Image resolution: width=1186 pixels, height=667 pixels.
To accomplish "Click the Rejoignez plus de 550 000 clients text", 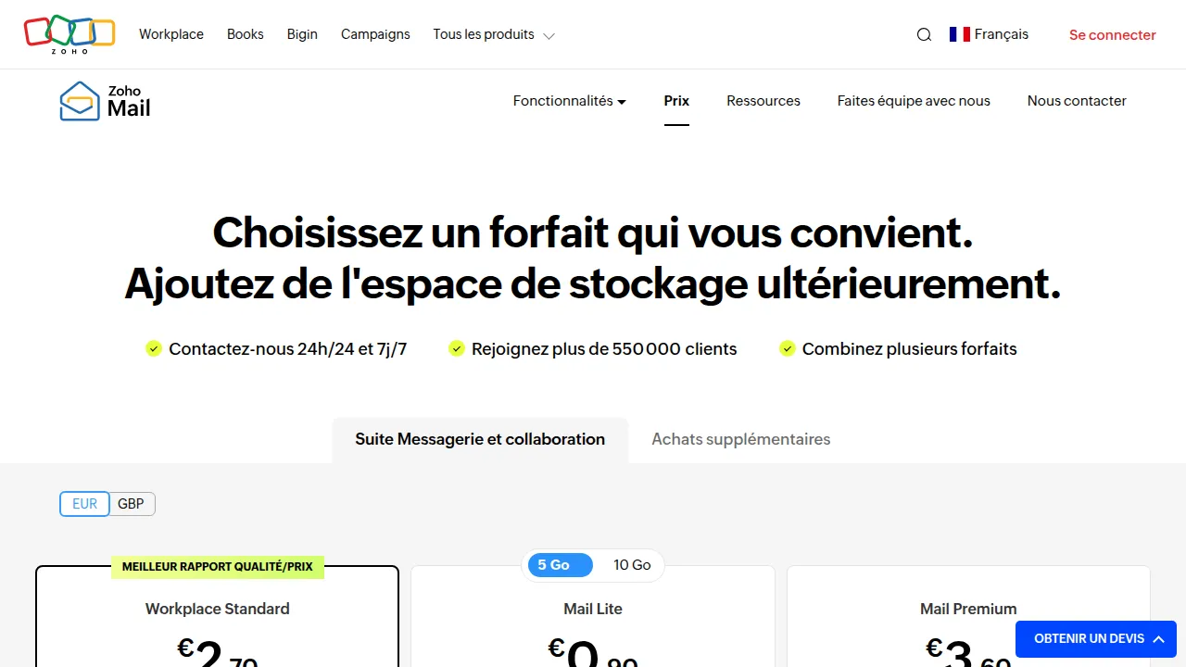I will point(604,349).
